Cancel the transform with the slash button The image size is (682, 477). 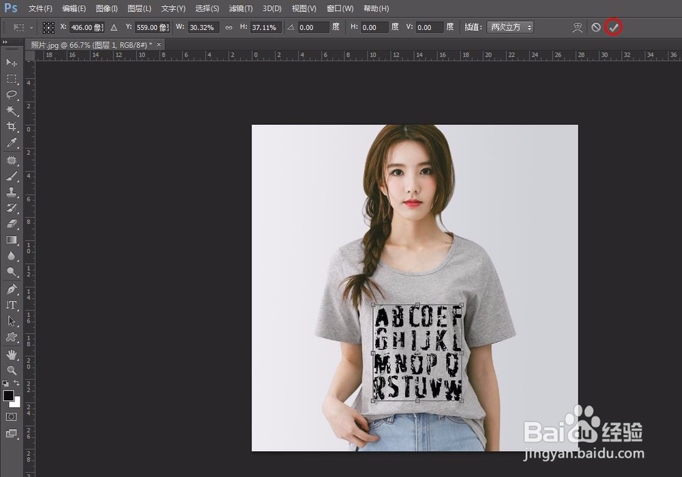(596, 27)
